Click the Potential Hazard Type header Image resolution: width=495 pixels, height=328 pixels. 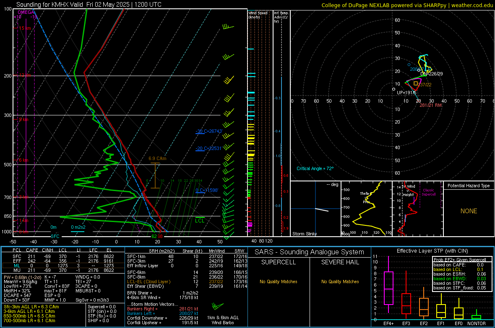pos(469,186)
